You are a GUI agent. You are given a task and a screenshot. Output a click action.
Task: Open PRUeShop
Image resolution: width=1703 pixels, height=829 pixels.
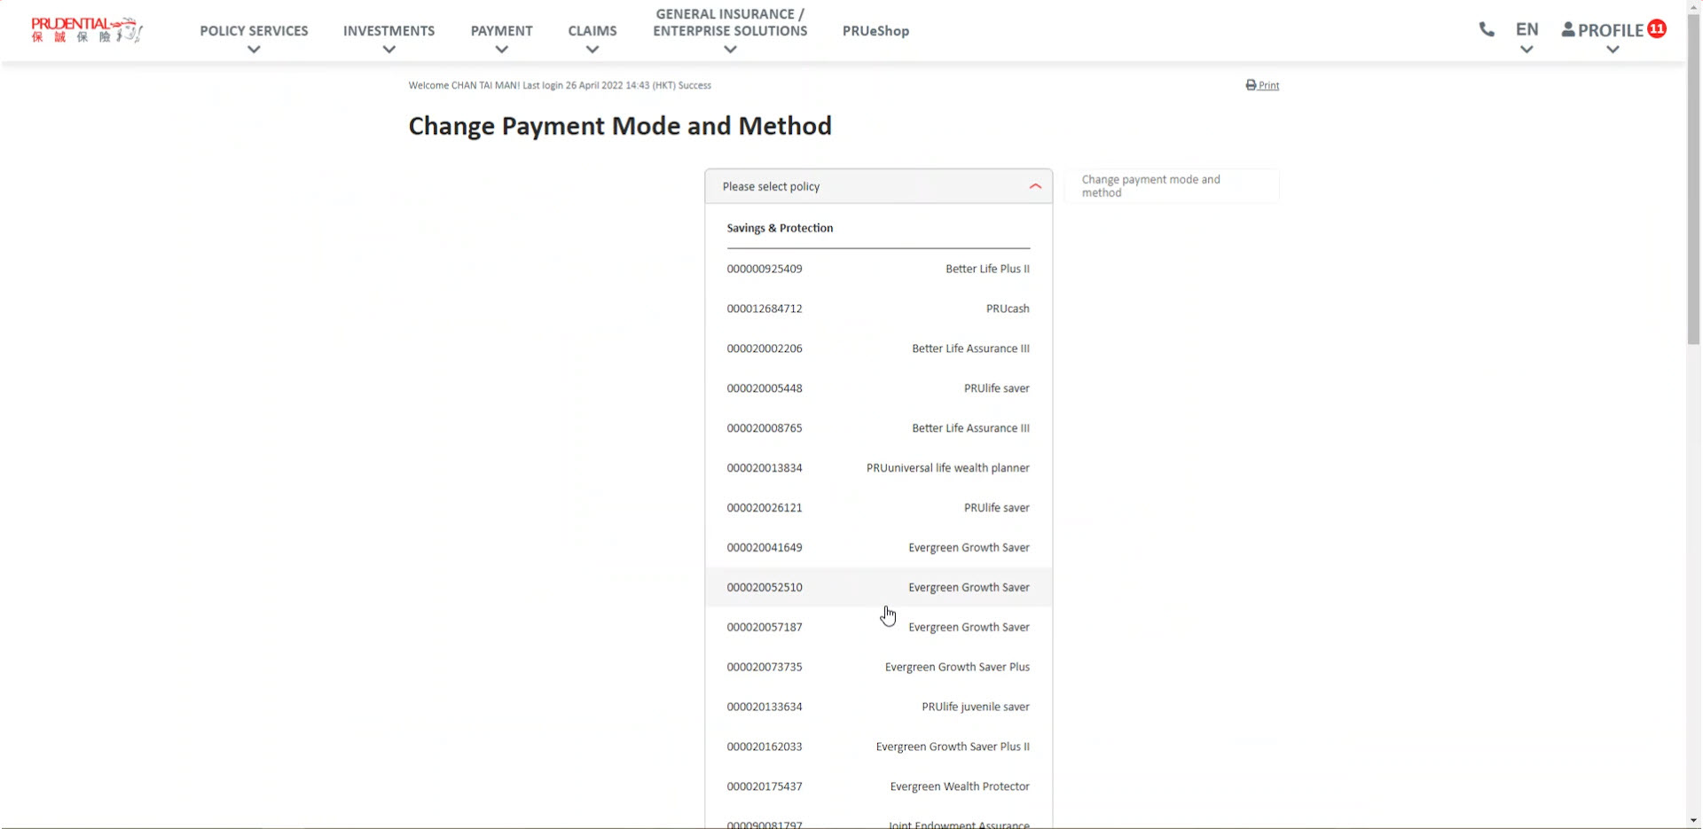pos(875,30)
